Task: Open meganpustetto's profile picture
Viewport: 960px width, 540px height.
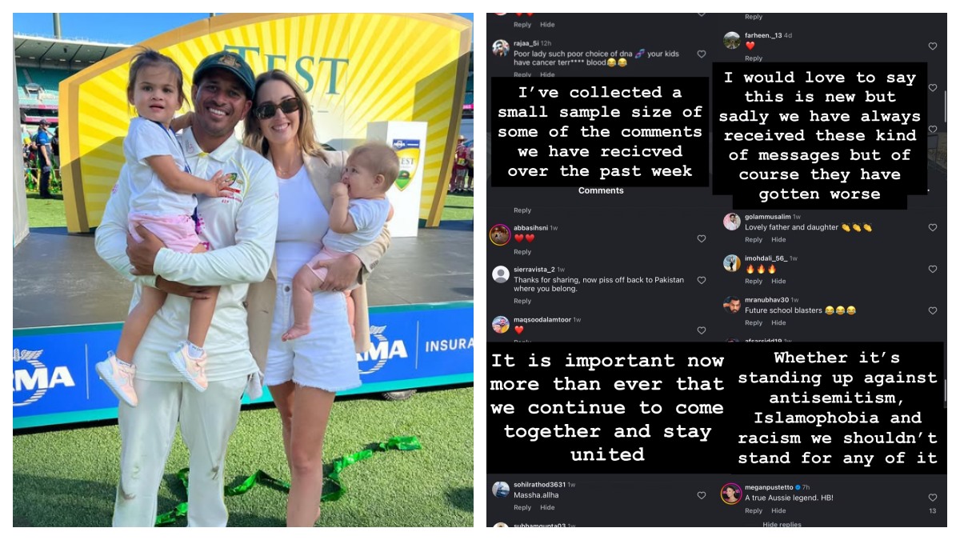Action: (x=731, y=493)
